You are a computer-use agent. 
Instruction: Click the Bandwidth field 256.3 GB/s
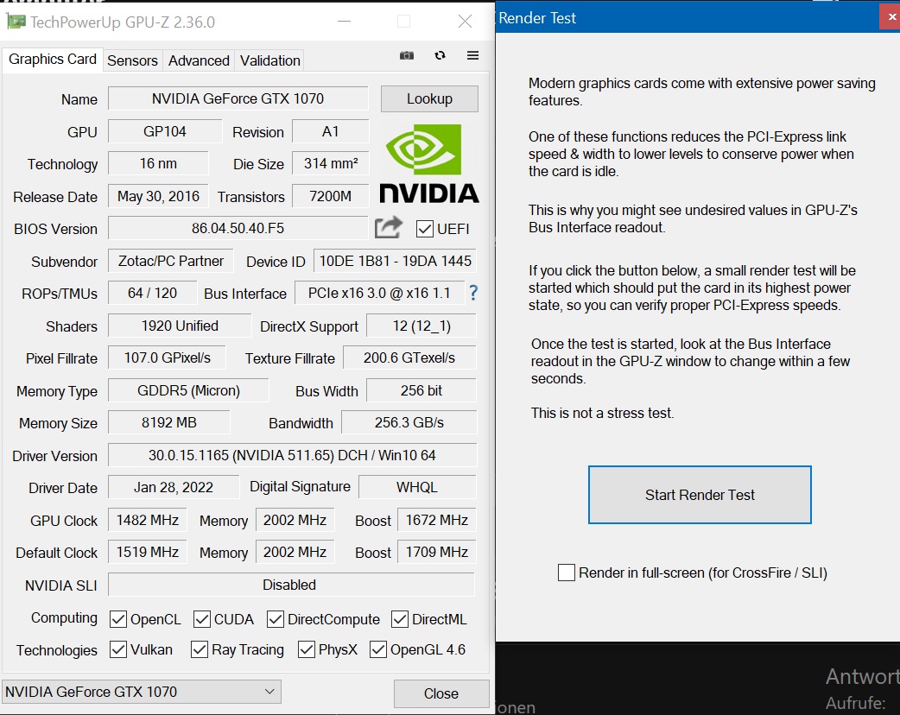coord(409,422)
